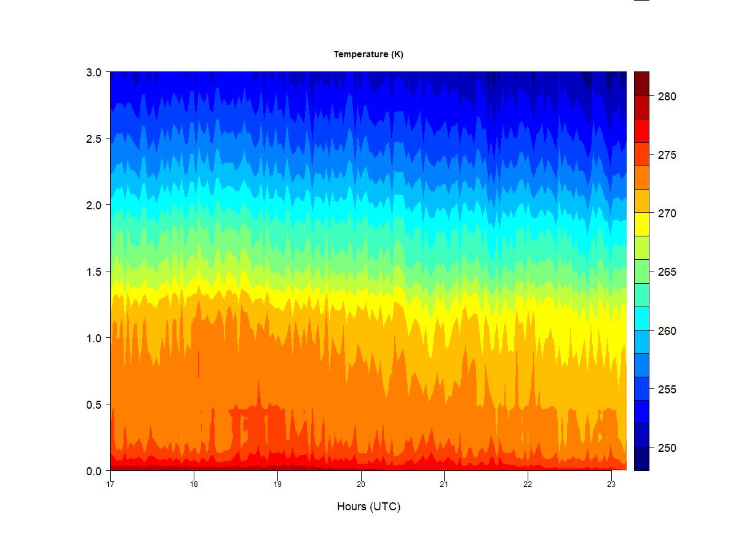Click the x-axis tick label 19
738x554 pixels.
point(277,484)
